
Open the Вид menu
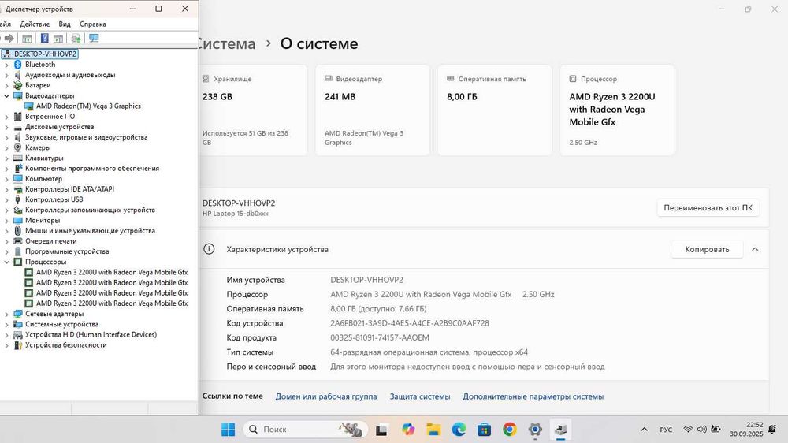(65, 24)
